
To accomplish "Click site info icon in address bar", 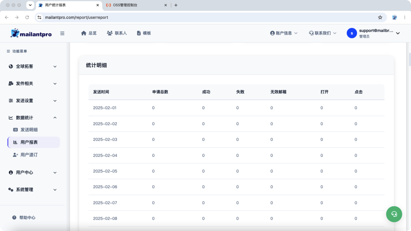I will (40, 17).
